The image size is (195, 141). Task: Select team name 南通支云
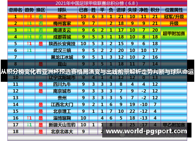click(x=62, y=30)
